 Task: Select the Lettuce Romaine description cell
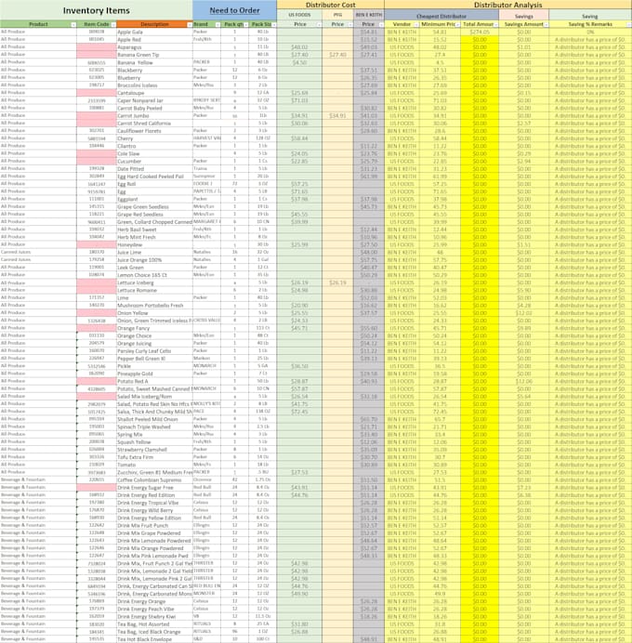point(154,290)
